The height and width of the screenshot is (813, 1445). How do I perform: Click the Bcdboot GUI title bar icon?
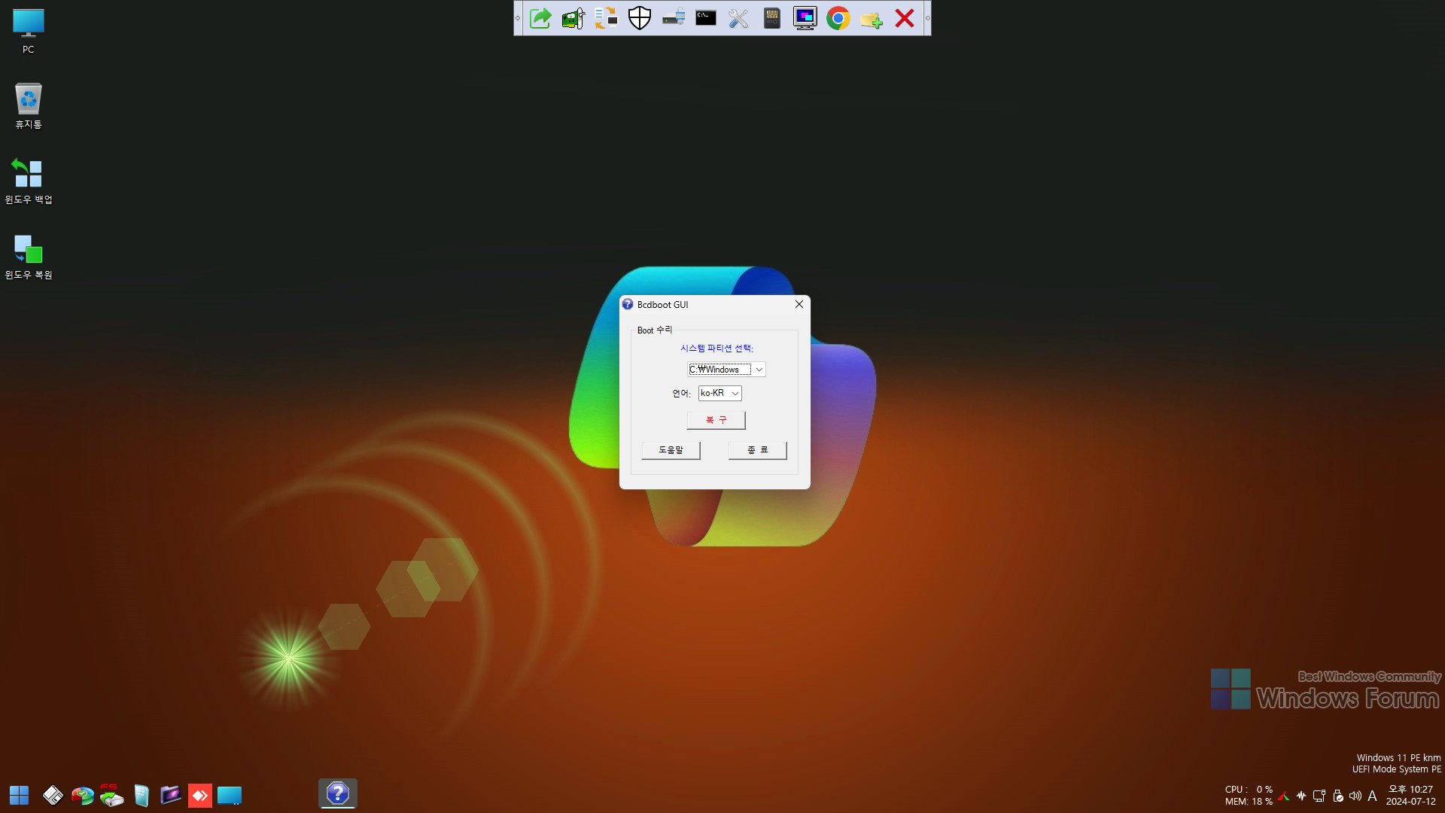coord(628,304)
